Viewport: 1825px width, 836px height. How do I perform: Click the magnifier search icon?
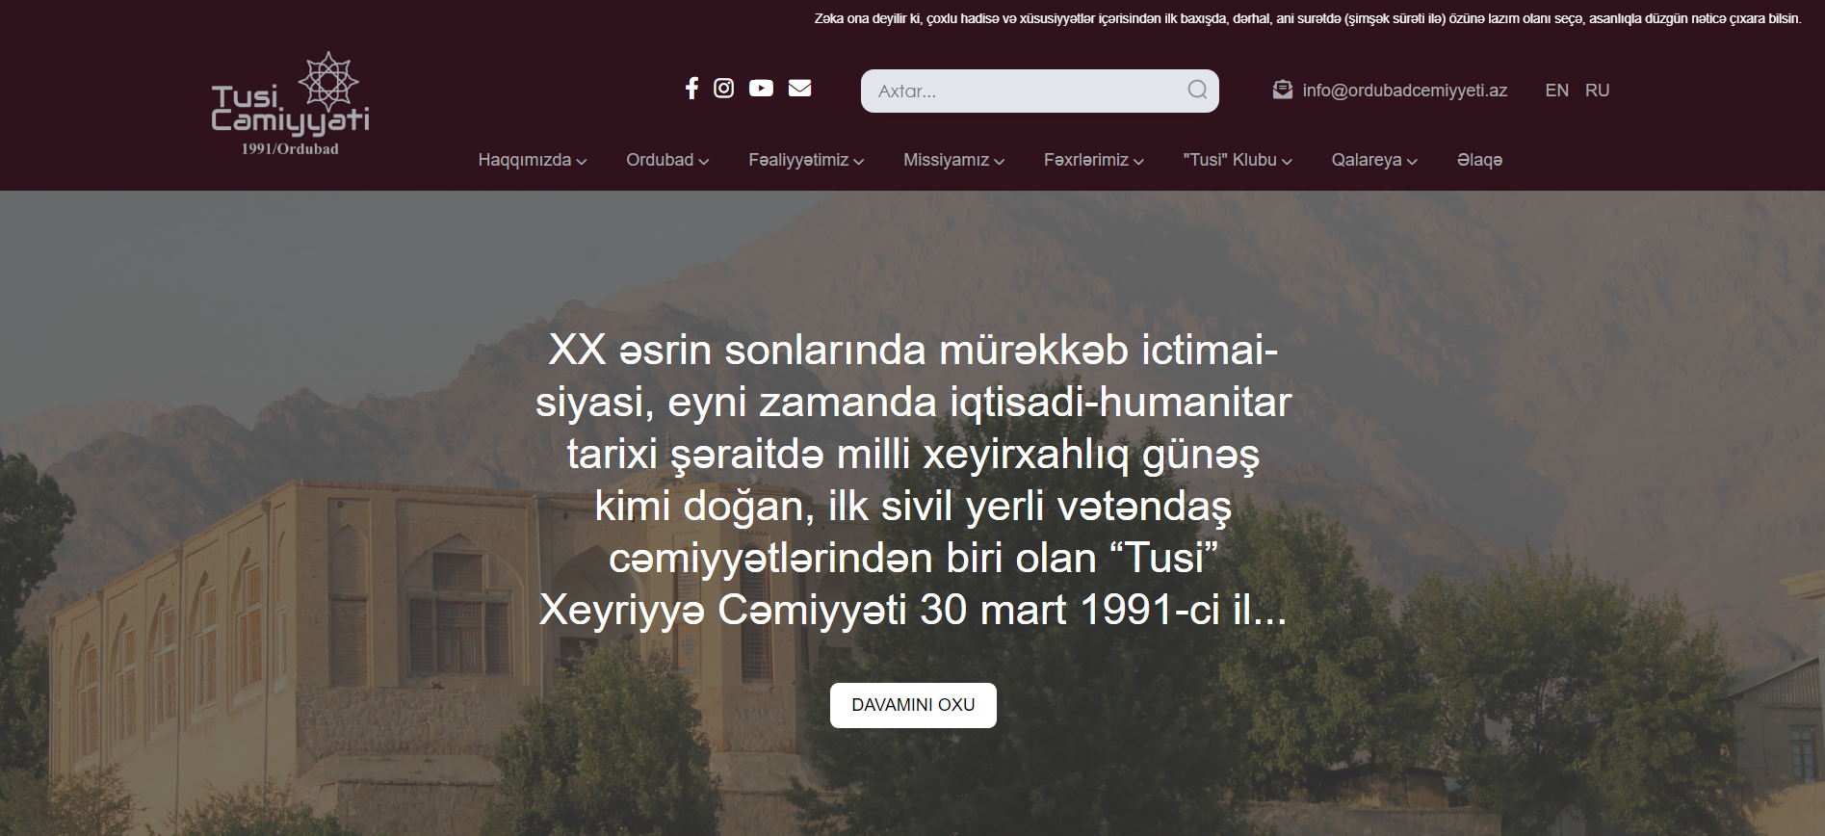[1197, 91]
